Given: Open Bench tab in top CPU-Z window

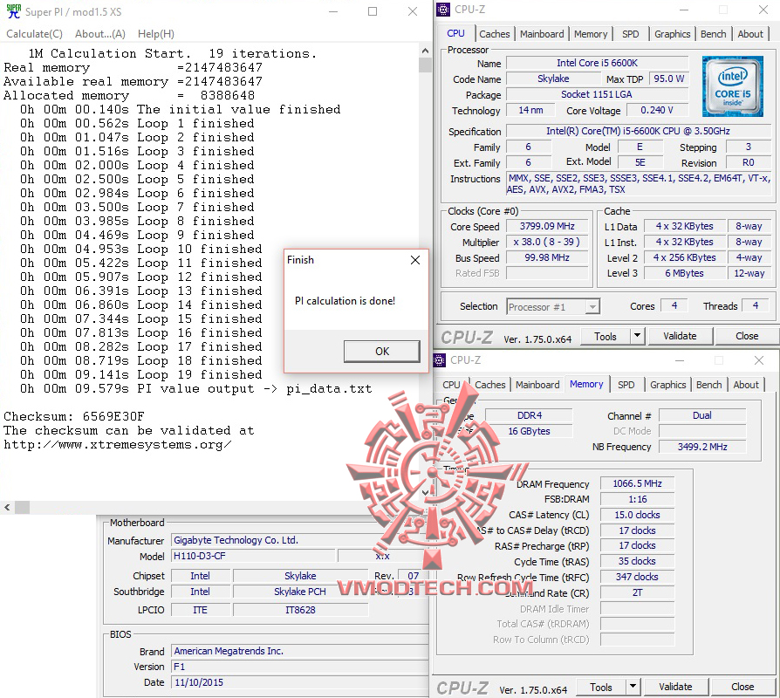Looking at the screenshot, I should tap(714, 34).
